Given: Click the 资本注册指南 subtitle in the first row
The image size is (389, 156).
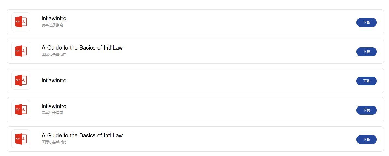Looking at the screenshot, I should click(52, 25).
